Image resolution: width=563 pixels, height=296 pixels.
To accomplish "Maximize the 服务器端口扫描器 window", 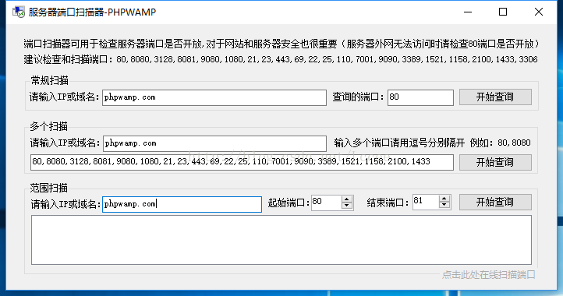I will pyautogui.click(x=503, y=12).
